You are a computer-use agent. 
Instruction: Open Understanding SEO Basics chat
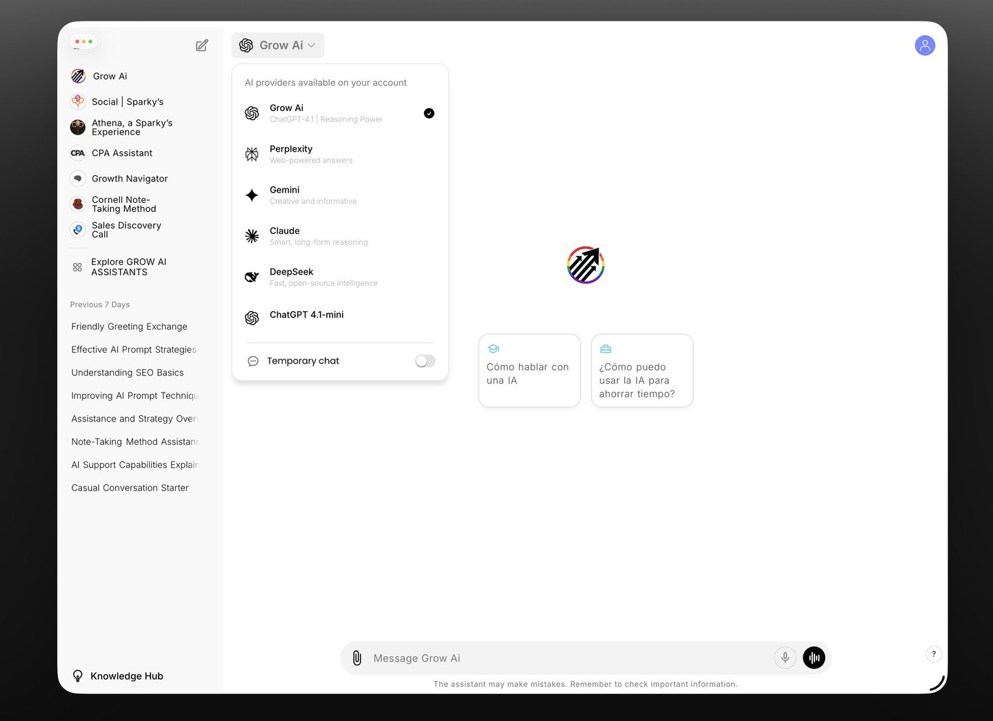(128, 373)
